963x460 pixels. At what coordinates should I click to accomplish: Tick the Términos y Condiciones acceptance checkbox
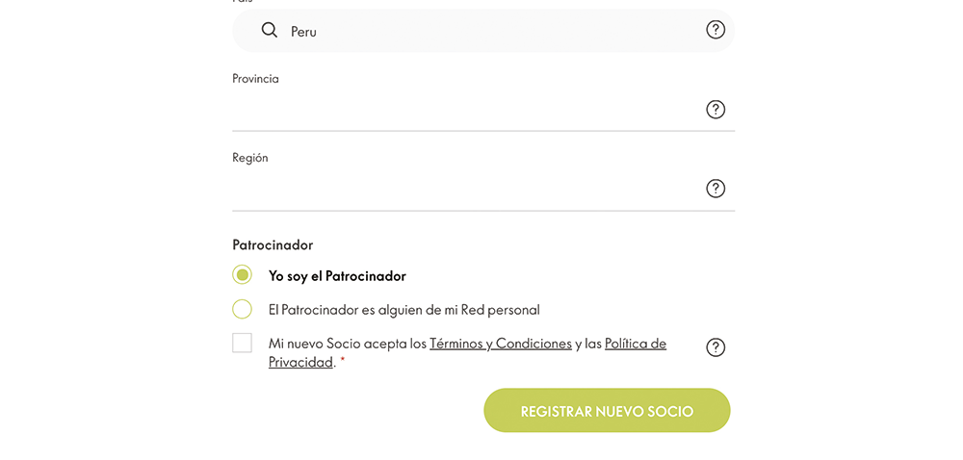pos(242,343)
